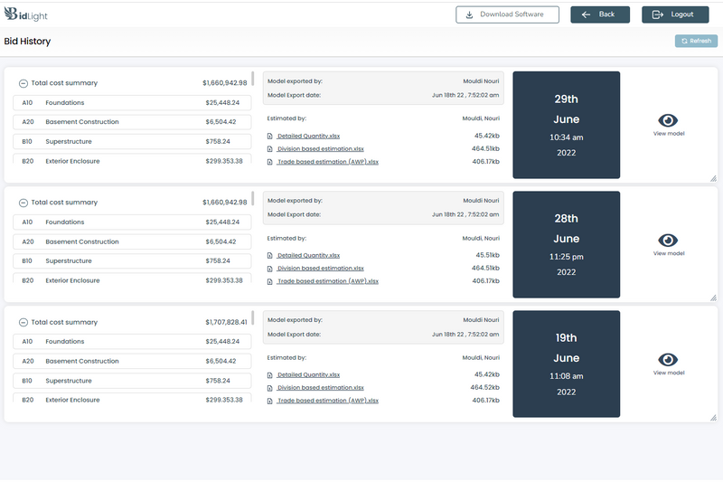Click the Download Software button
Screen dimensions: 723x482
pos(507,14)
